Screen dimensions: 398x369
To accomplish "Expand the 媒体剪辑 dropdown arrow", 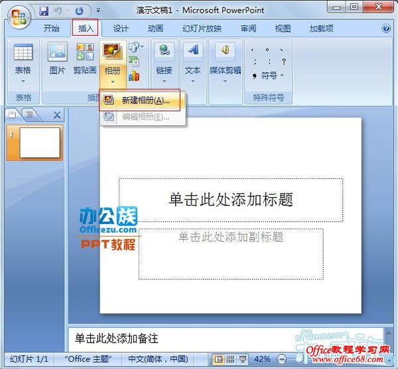I will pyautogui.click(x=225, y=81).
